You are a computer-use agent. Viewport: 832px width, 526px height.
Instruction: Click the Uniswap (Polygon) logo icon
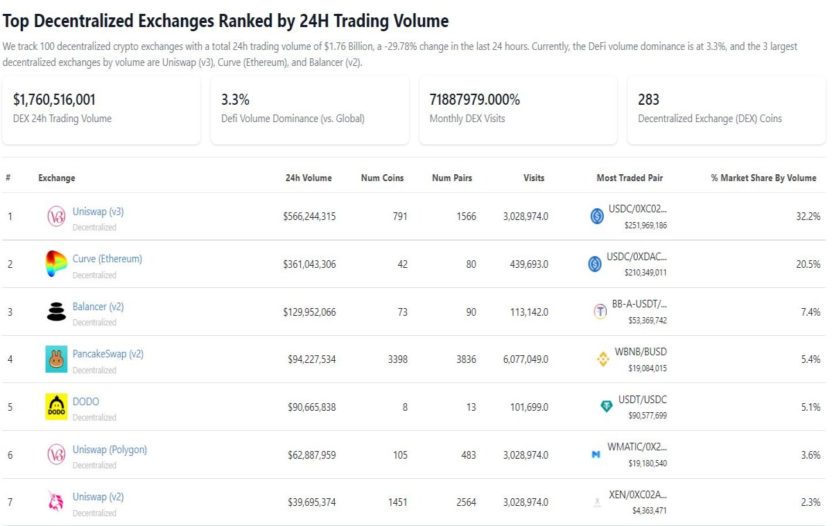pyautogui.click(x=56, y=455)
